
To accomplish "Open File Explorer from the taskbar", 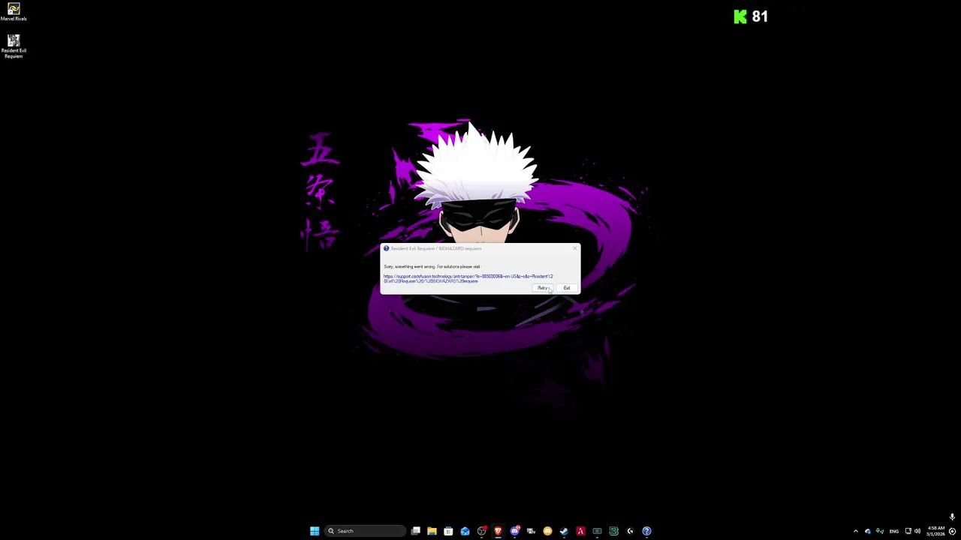I will click(x=432, y=531).
